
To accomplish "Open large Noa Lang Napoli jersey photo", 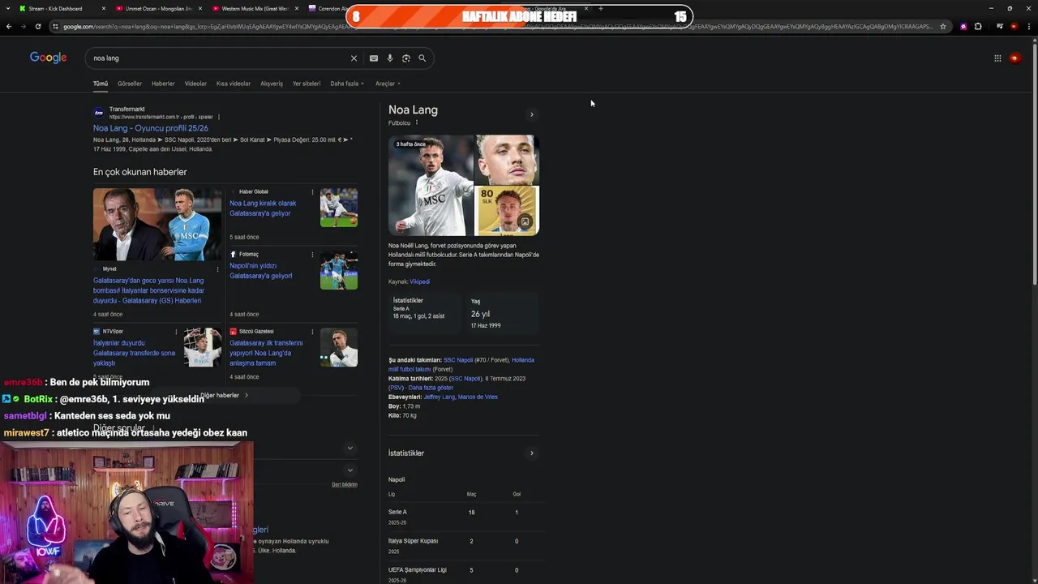I will 431,186.
